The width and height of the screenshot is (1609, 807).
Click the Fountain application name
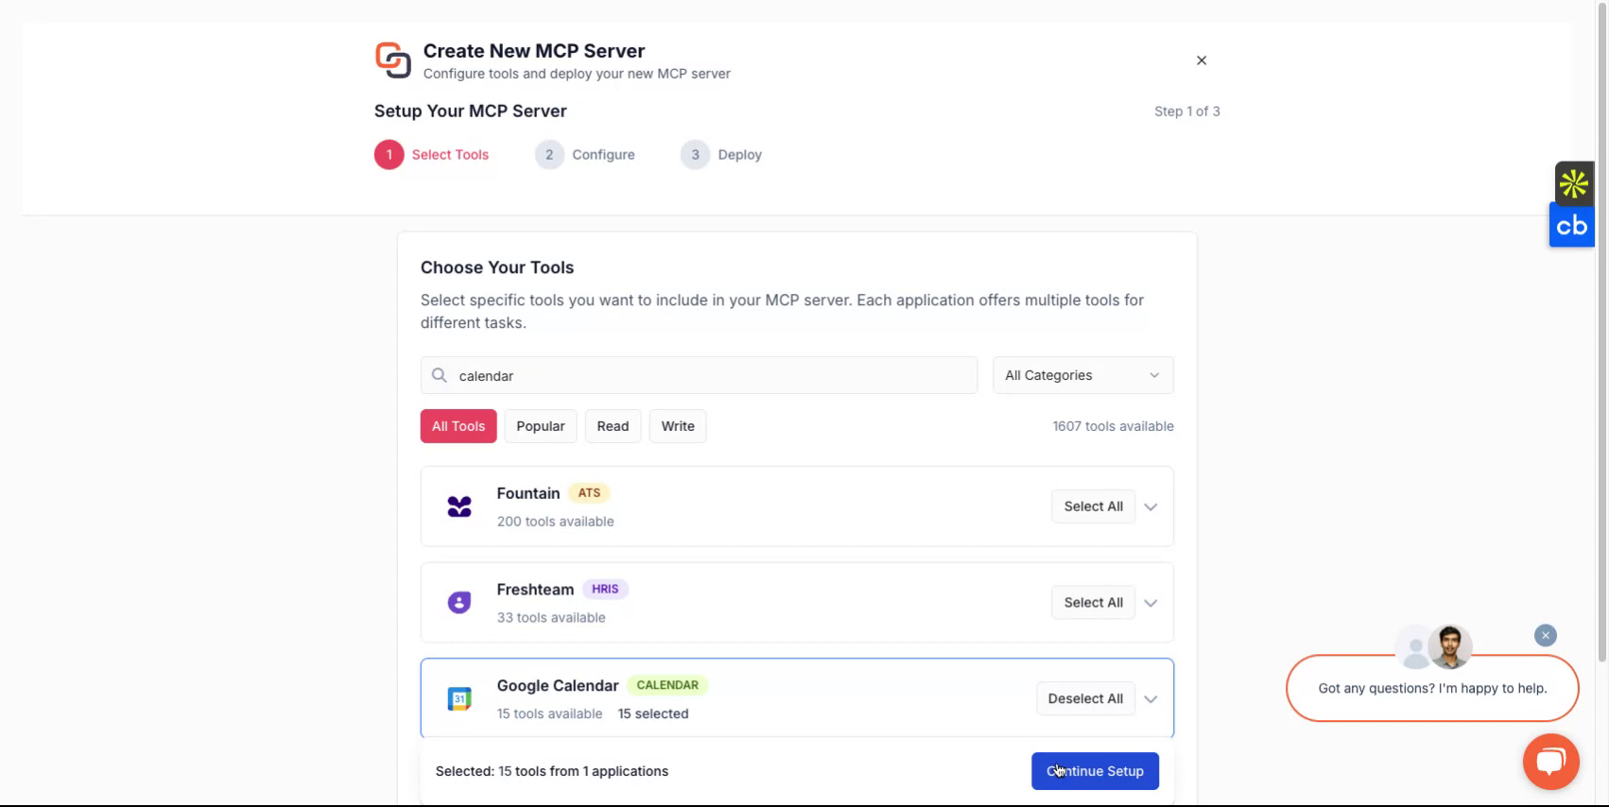tap(528, 493)
